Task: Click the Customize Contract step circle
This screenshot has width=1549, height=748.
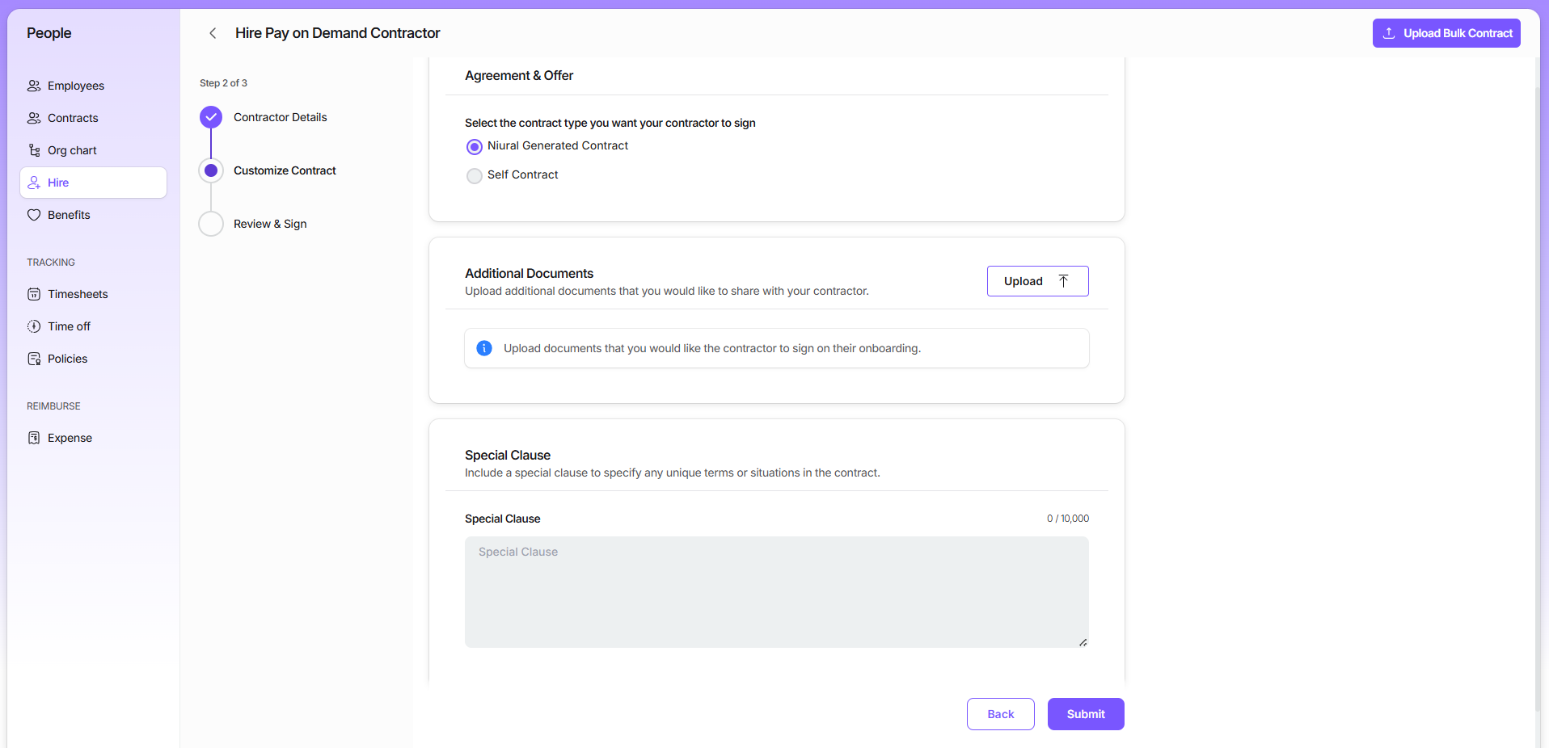Action: [x=211, y=170]
